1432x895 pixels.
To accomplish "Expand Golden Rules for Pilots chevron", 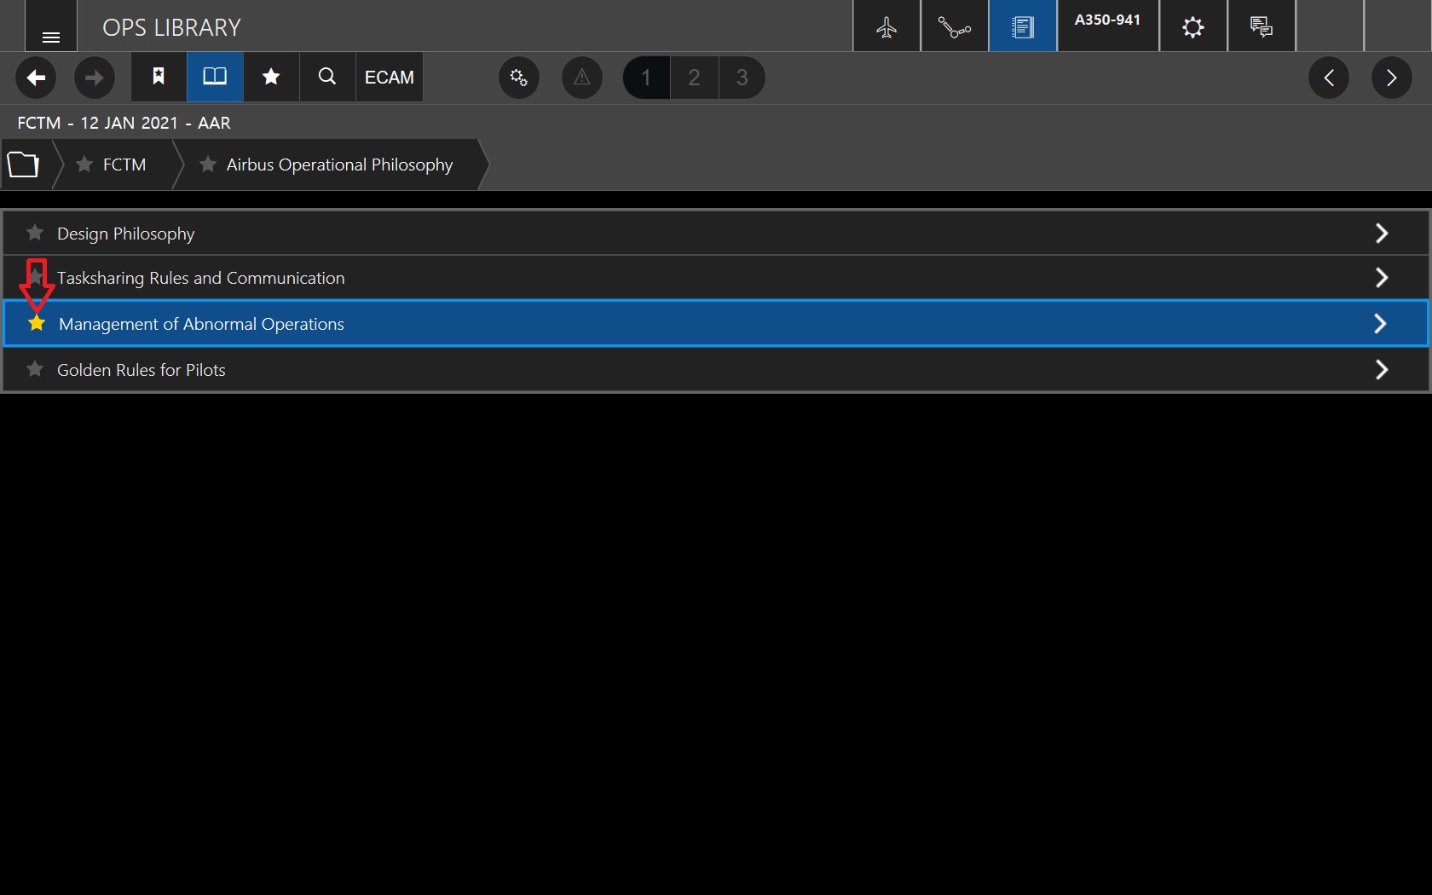I will [x=1382, y=369].
